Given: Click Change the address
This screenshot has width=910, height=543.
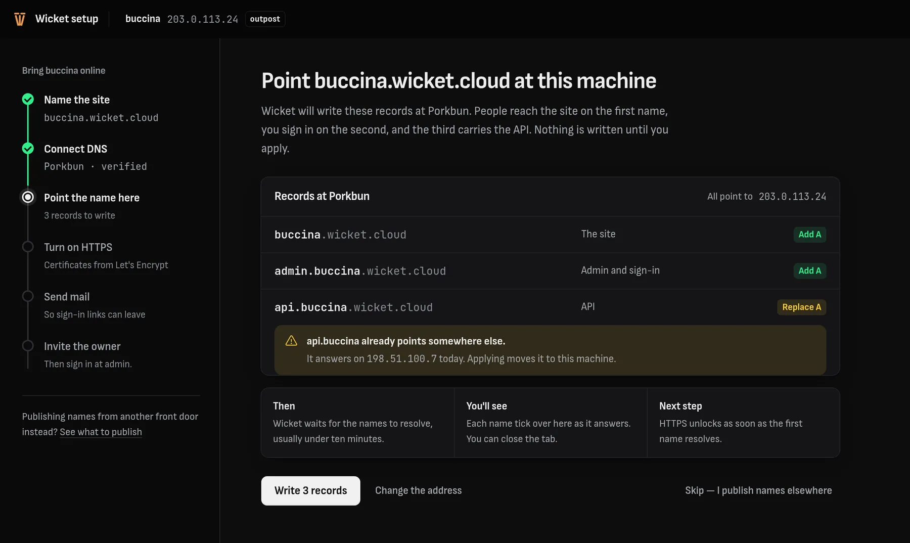Looking at the screenshot, I should (x=418, y=490).
